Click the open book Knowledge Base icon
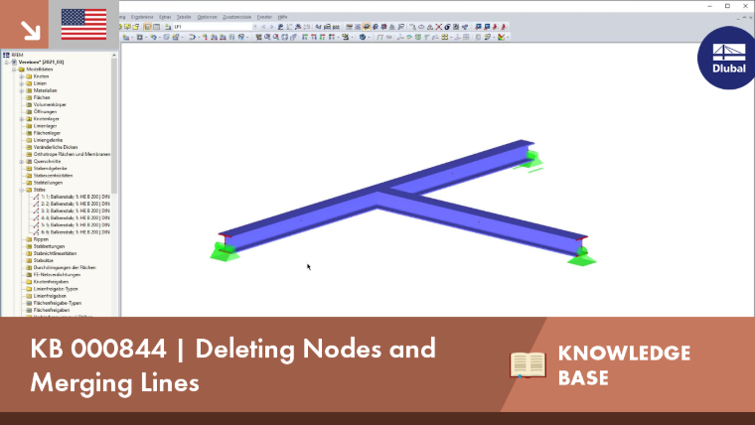This screenshot has width=755, height=425. click(528, 364)
